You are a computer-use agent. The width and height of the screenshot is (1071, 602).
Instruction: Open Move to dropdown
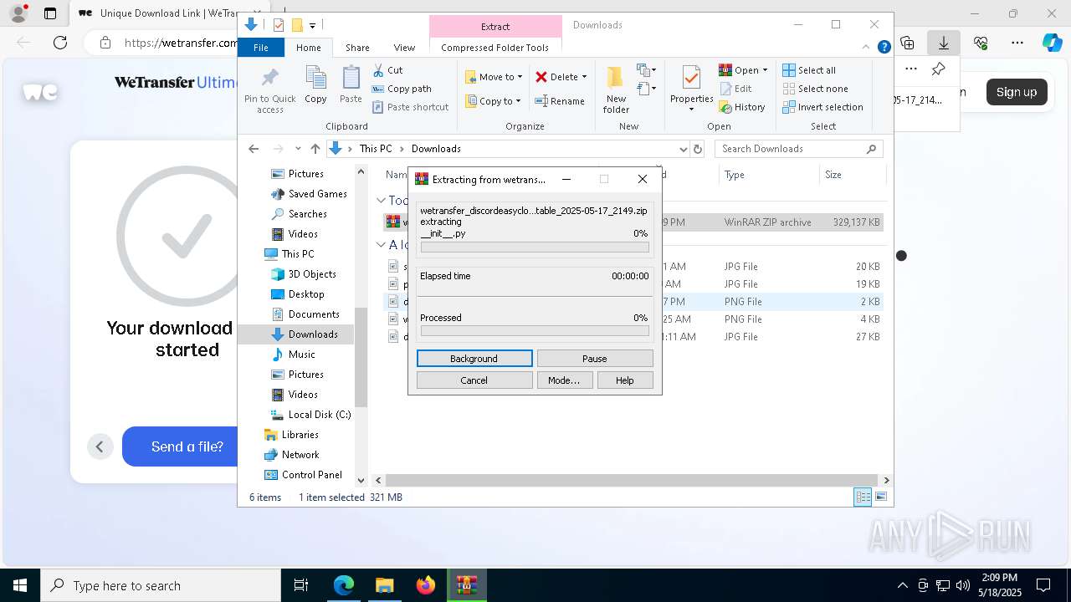[x=494, y=77]
